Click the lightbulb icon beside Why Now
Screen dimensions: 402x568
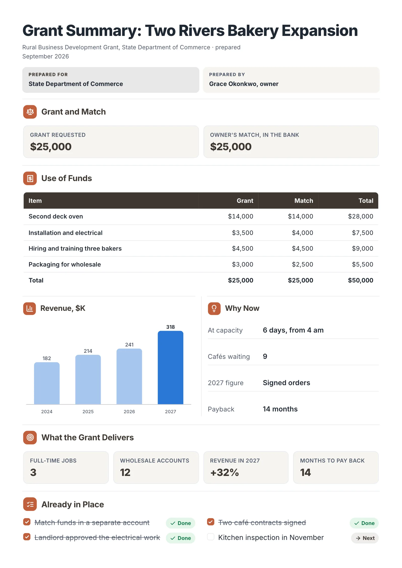pyautogui.click(x=214, y=308)
